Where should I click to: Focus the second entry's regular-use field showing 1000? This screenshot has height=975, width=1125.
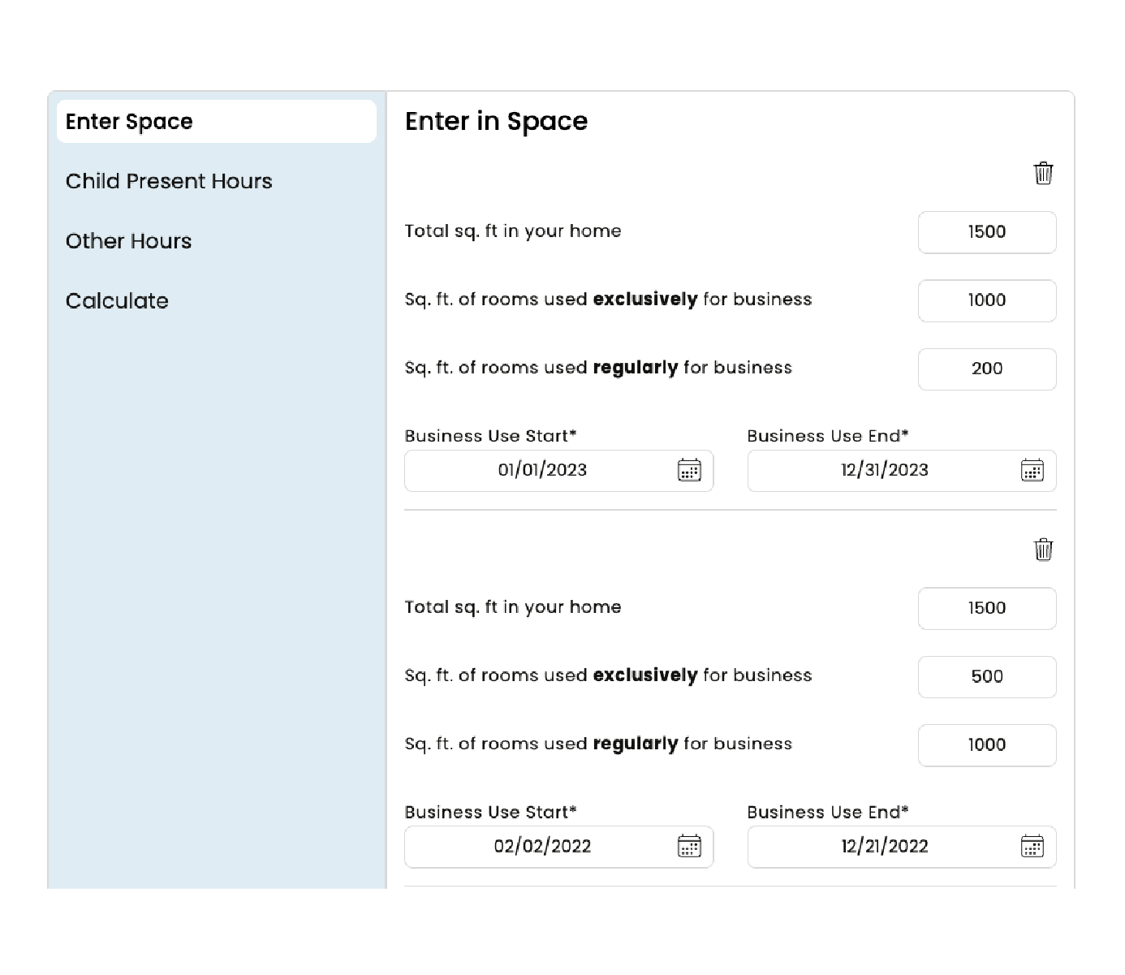click(986, 744)
